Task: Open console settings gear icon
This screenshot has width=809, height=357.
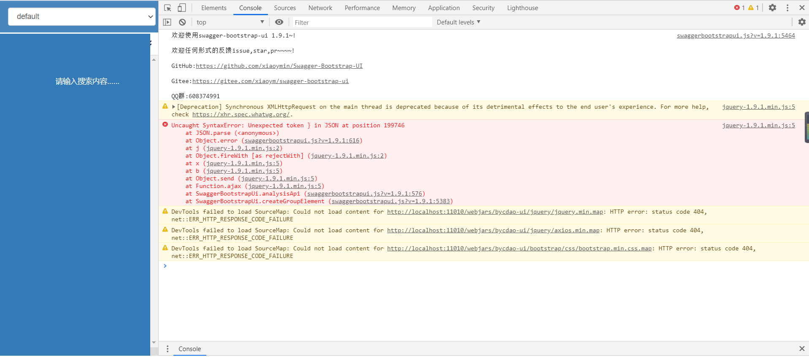Action: 802,22
